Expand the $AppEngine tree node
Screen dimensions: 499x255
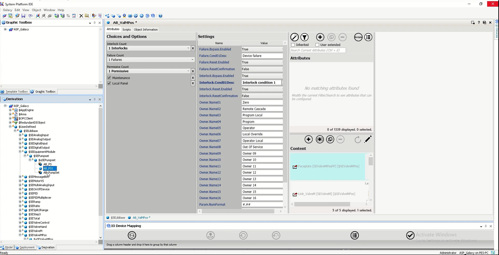(x=10, y=110)
